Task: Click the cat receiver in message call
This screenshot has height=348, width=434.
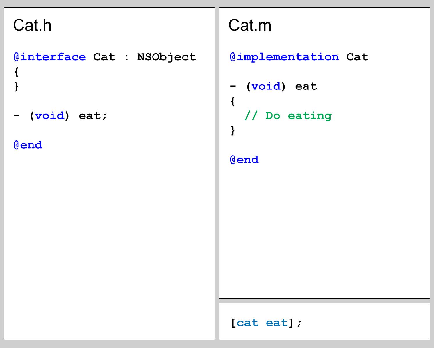Action: [x=248, y=323]
